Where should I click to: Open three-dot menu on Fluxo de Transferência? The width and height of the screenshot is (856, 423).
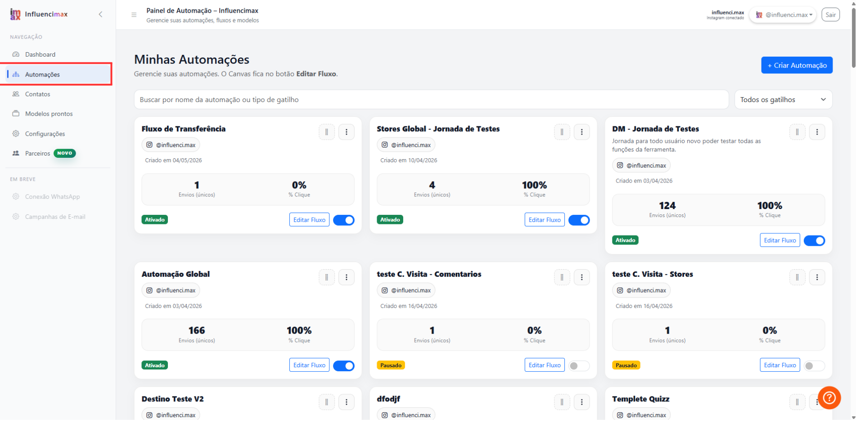(347, 132)
